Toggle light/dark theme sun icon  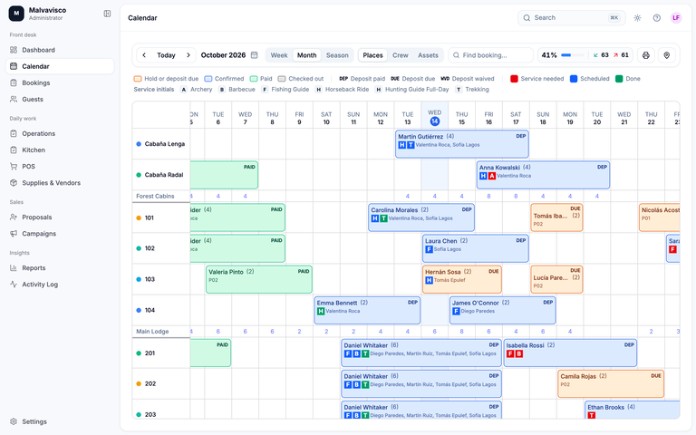[637, 18]
